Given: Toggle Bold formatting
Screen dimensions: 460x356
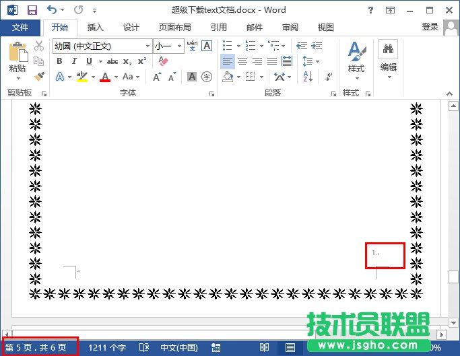Looking at the screenshot, I should coord(59,61).
